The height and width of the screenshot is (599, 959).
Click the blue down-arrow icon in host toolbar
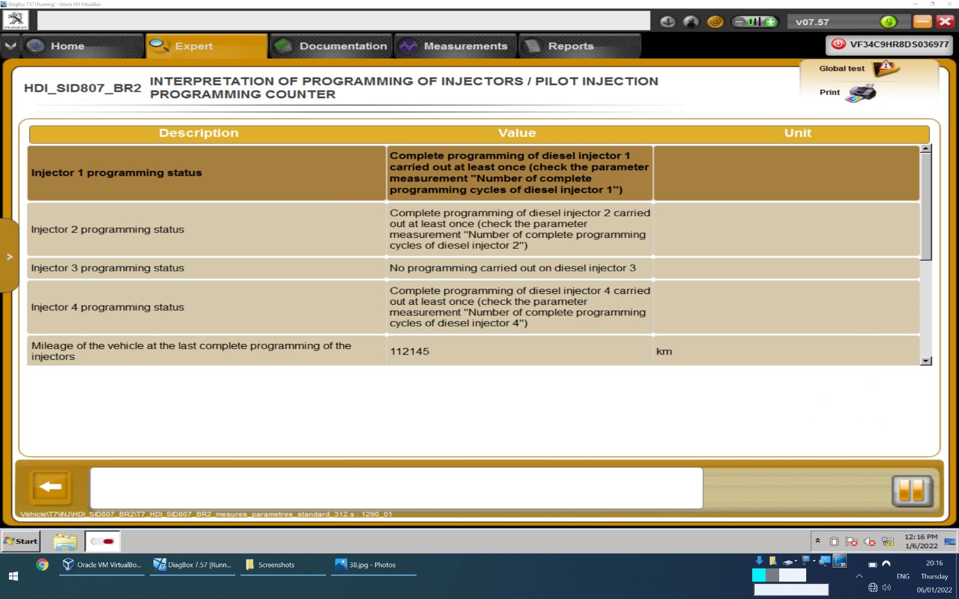click(x=759, y=561)
